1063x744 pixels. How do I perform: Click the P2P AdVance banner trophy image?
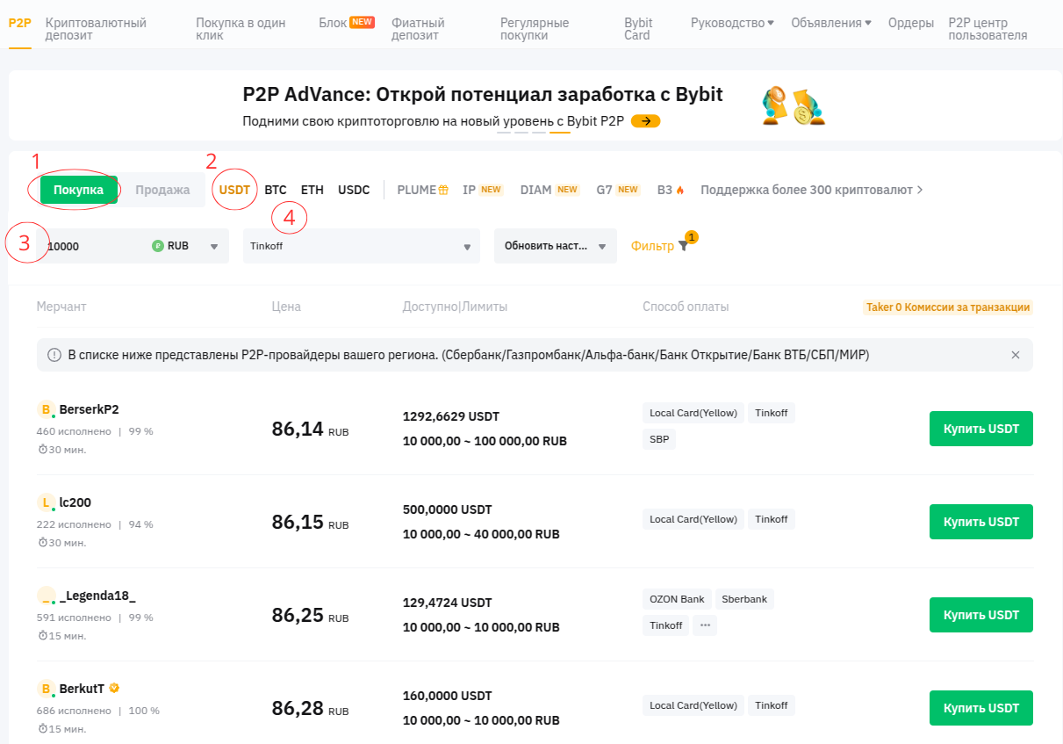pos(794,105)
